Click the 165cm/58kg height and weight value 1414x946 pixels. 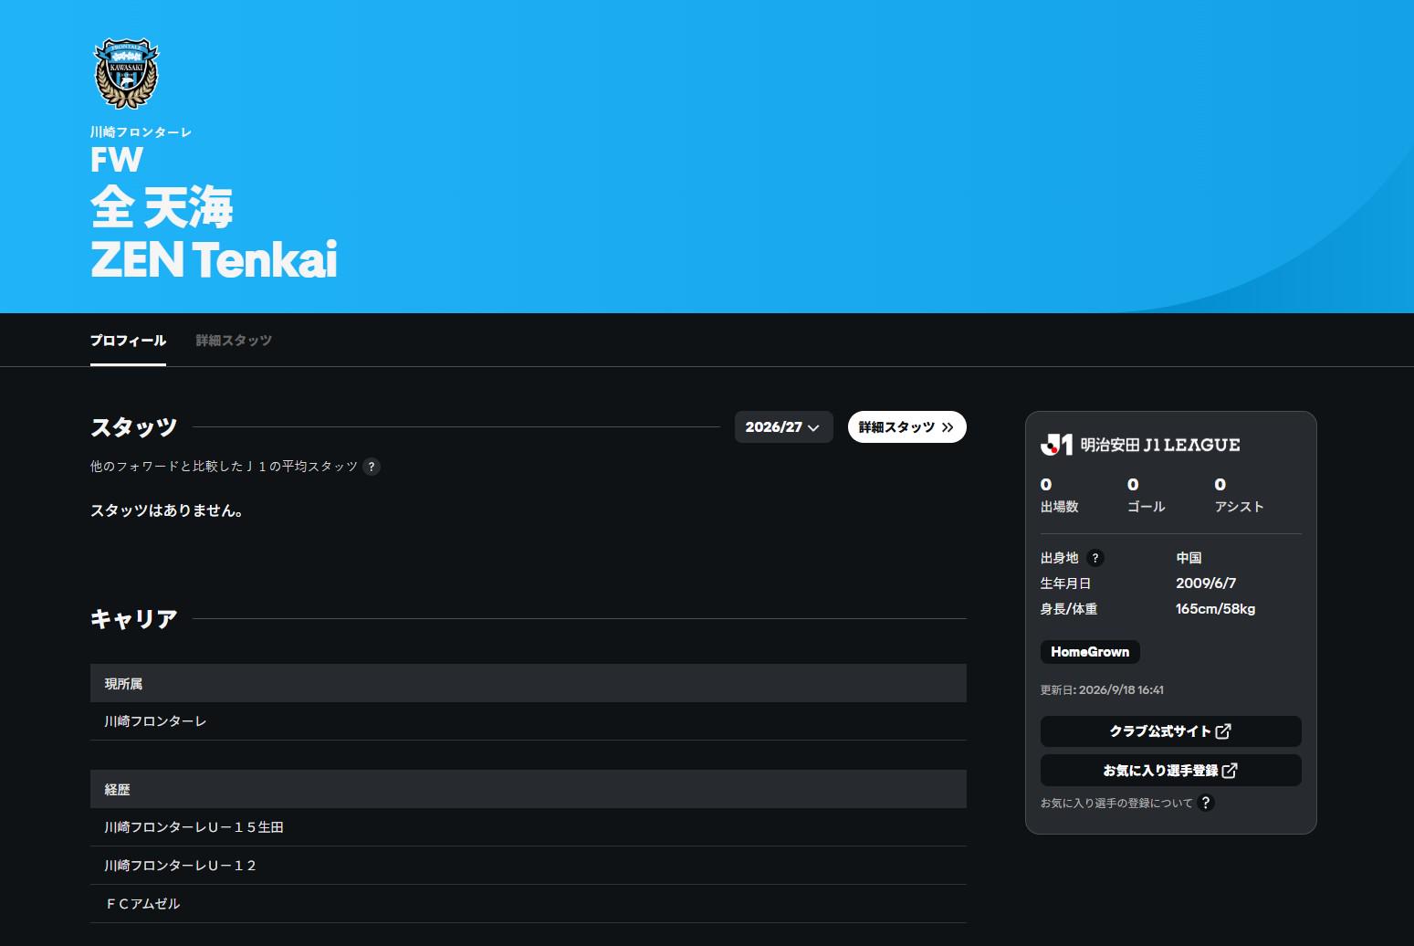[x=1215, y=609]
